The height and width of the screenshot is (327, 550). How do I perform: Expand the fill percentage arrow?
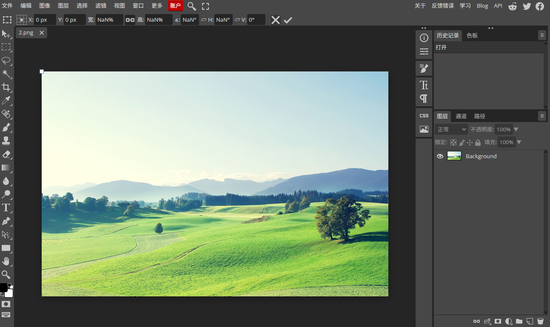coord(519,142)
